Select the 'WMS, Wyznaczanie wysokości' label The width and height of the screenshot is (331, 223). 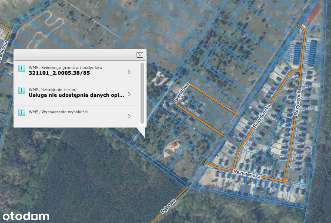point(58,112)
